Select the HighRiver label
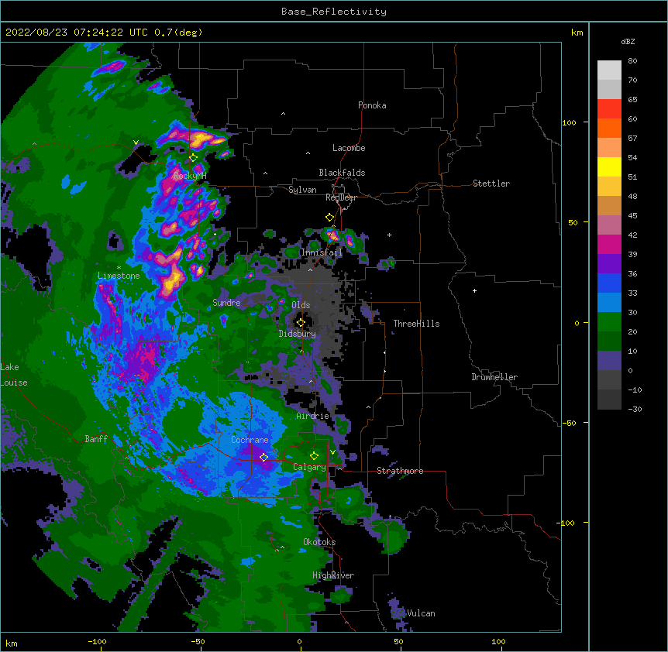Screen dimensions: 668x652 coord(333,575)
